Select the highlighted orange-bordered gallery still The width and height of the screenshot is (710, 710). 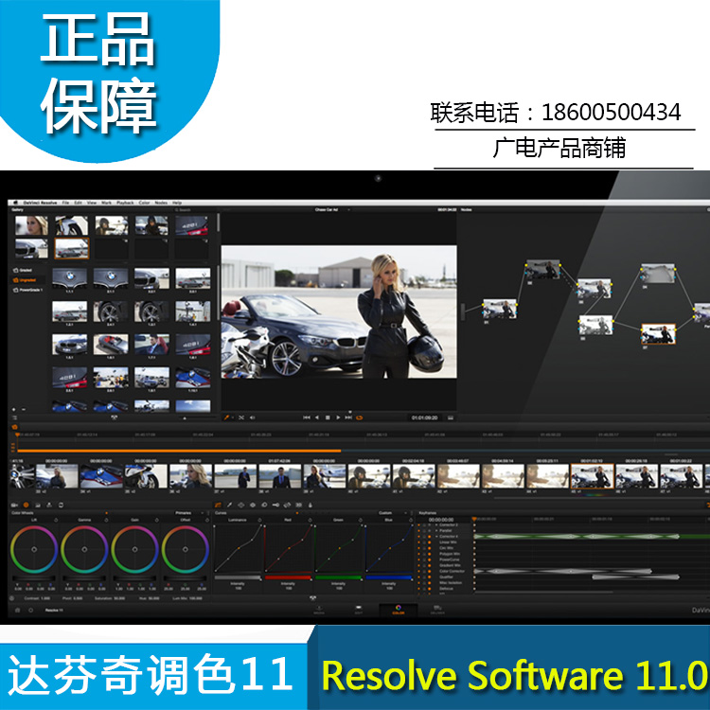coord(72,249)
